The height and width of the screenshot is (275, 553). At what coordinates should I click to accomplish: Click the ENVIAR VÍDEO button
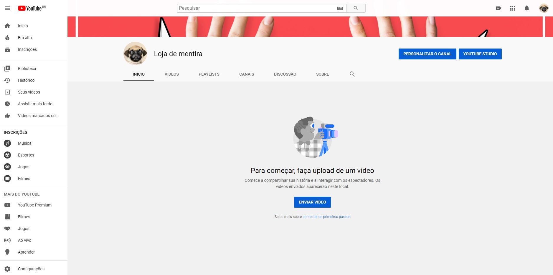coord(312,202)
